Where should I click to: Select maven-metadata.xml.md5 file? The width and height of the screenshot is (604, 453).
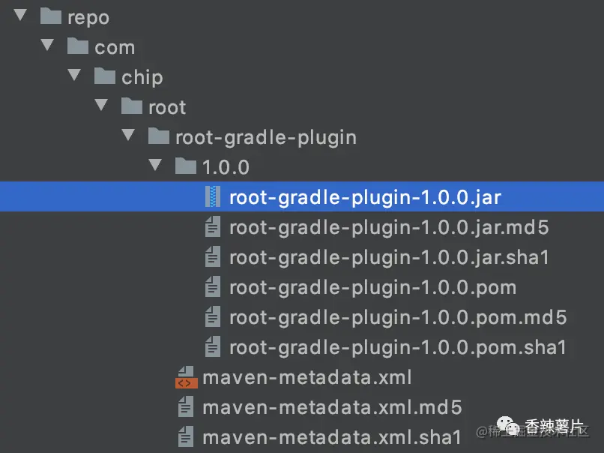click(x=331, y=407)
